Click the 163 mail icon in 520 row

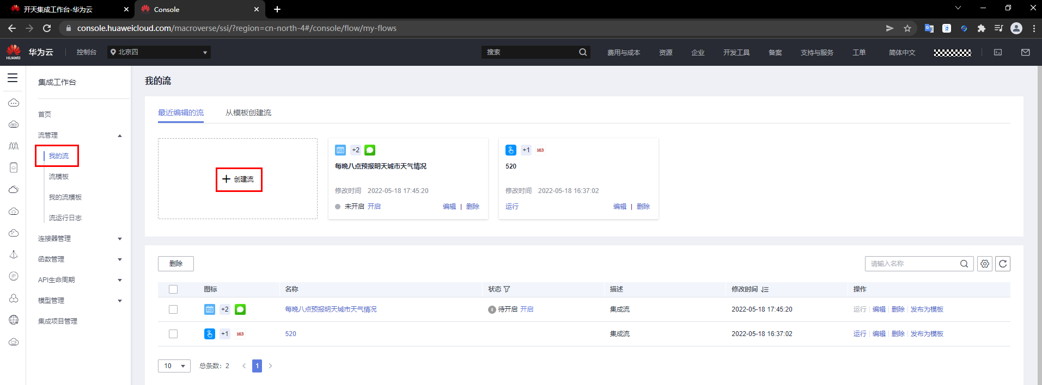tap(240, 334)
